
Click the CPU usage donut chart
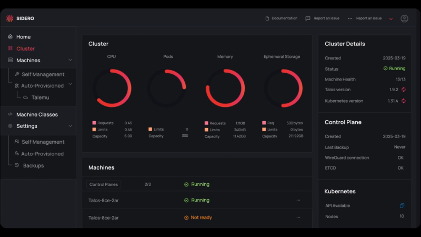coord(112,88)
